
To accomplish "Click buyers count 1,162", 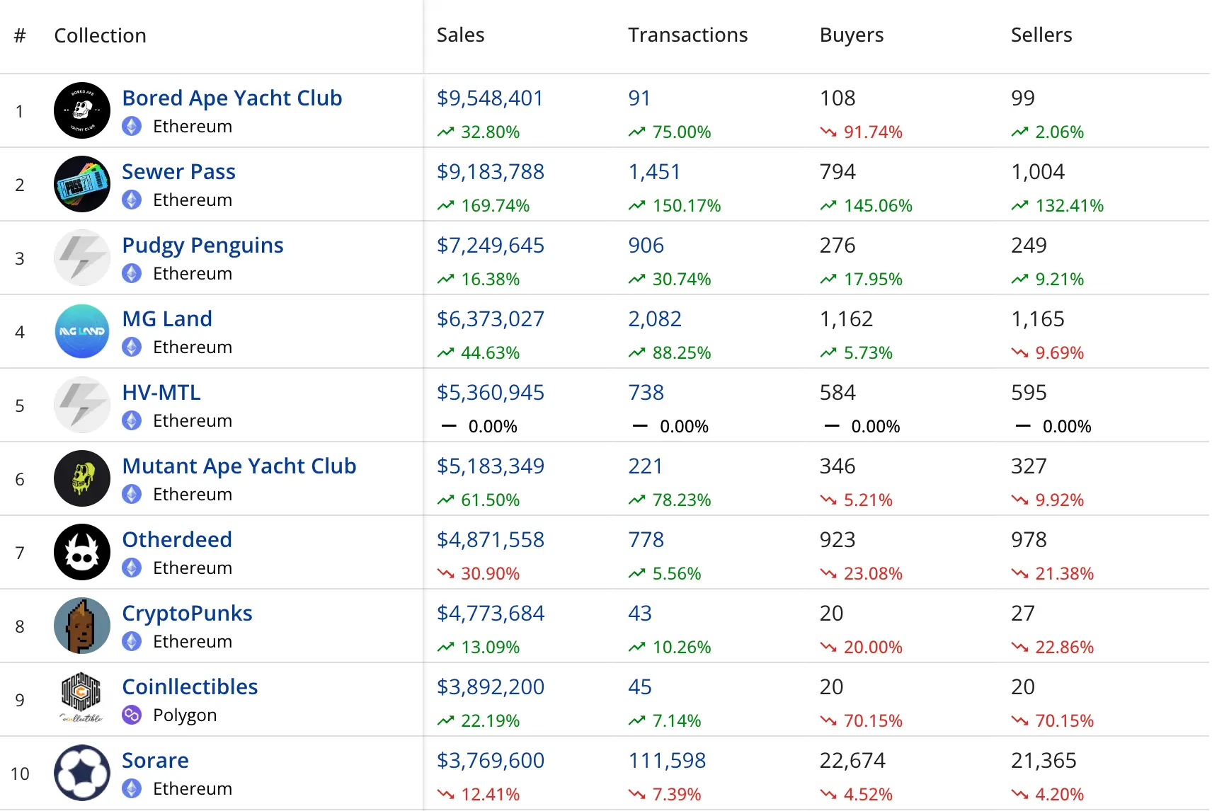I will pyautogui.click(x=846, y=318).
